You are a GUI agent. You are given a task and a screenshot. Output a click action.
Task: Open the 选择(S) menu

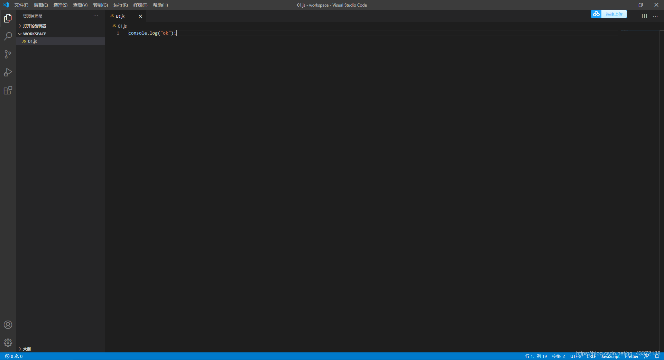pyautogui.click(x=60, y=5)
